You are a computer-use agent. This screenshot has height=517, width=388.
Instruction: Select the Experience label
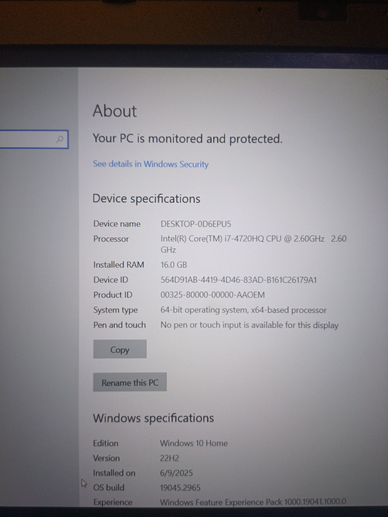(x=113, y=502)
